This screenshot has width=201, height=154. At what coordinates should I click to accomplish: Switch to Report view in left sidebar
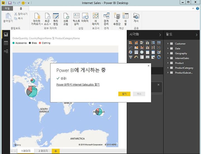(6, 35)
